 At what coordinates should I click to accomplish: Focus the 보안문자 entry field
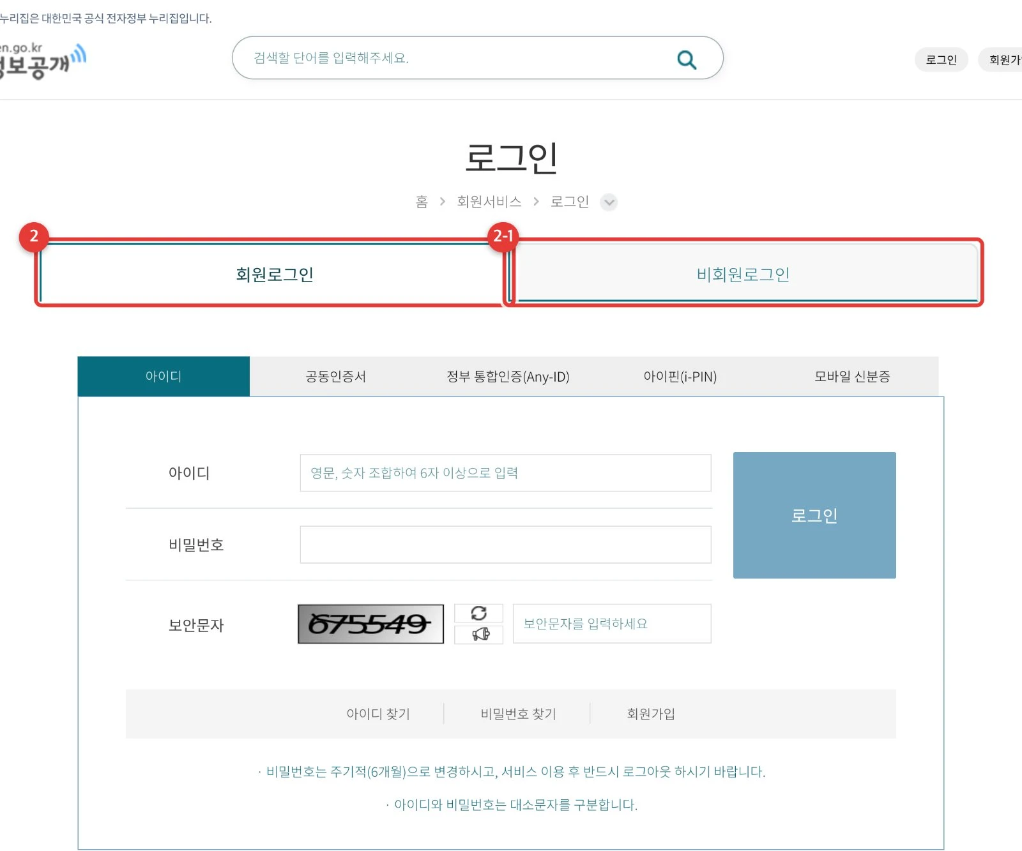612,624
